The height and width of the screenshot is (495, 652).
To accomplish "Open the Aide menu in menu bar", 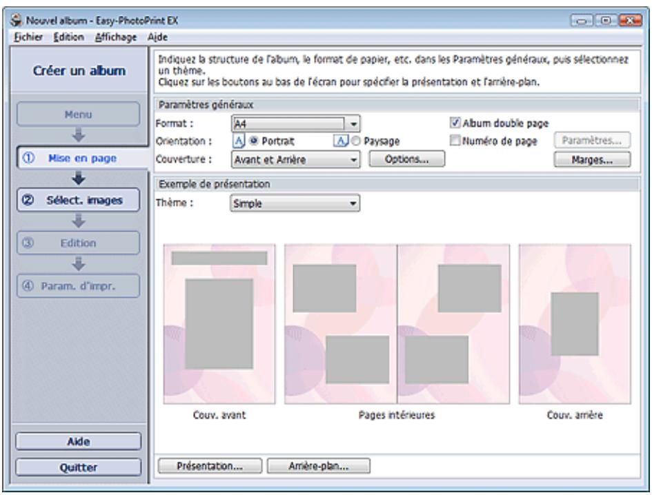I will (x=157, y=37).
